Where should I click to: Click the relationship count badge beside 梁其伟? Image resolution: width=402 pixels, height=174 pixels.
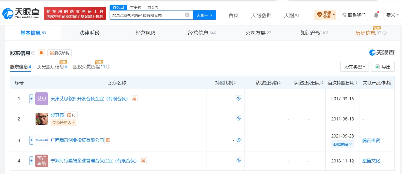coord(71,115)
